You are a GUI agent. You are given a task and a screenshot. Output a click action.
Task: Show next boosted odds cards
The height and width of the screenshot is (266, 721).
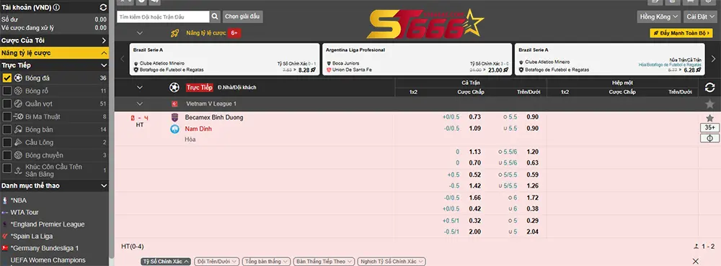click(x=713, y=59)
